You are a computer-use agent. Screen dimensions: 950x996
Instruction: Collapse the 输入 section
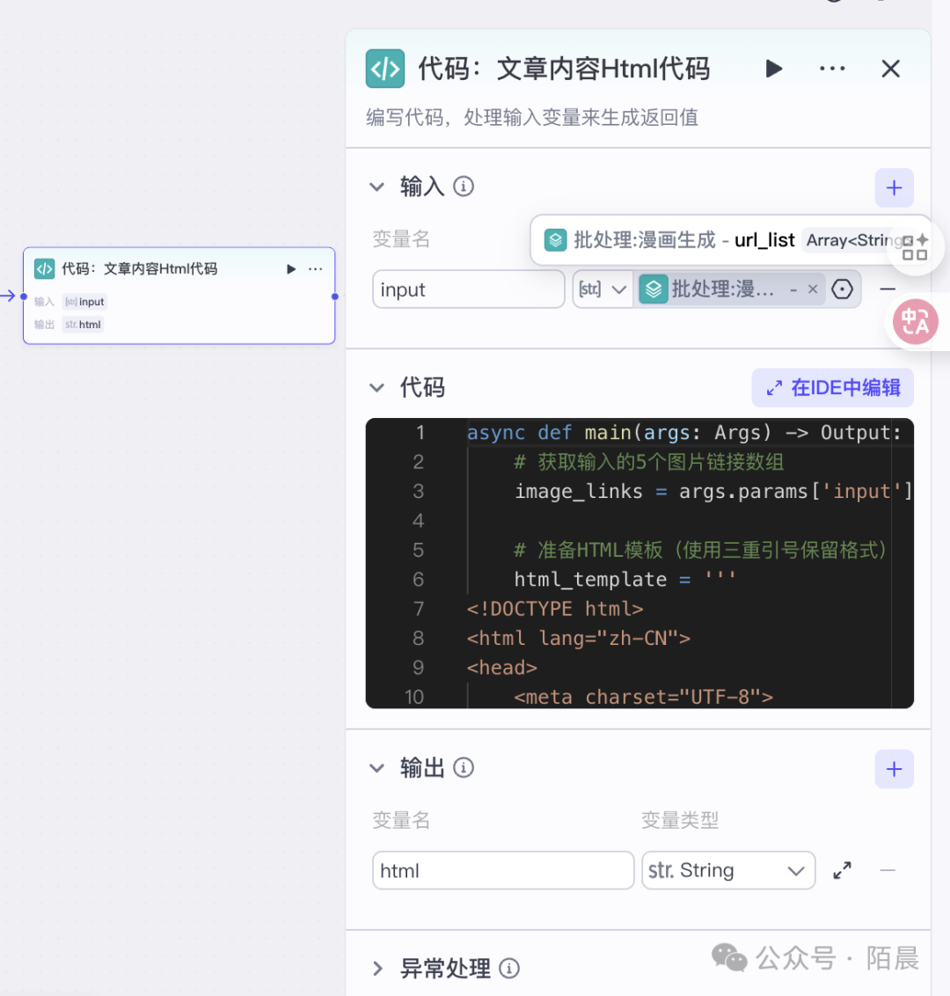click(377, 187)
